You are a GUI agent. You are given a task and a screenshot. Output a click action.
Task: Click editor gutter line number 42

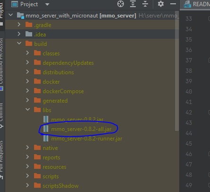tap(189, 113)
